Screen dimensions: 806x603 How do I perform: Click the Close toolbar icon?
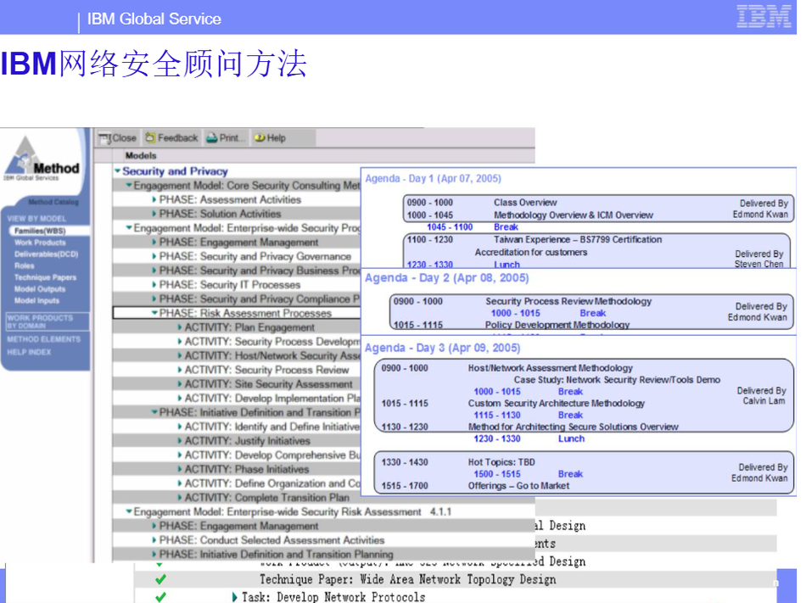105,137
